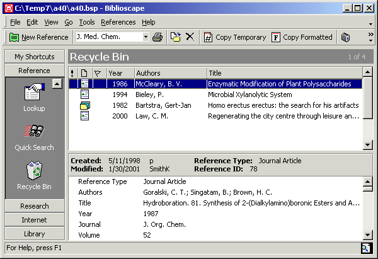The width and height of the screenshot is (378, 259).
Task: Click the Biblioscape title bar app icon
Action: [9, 8]
